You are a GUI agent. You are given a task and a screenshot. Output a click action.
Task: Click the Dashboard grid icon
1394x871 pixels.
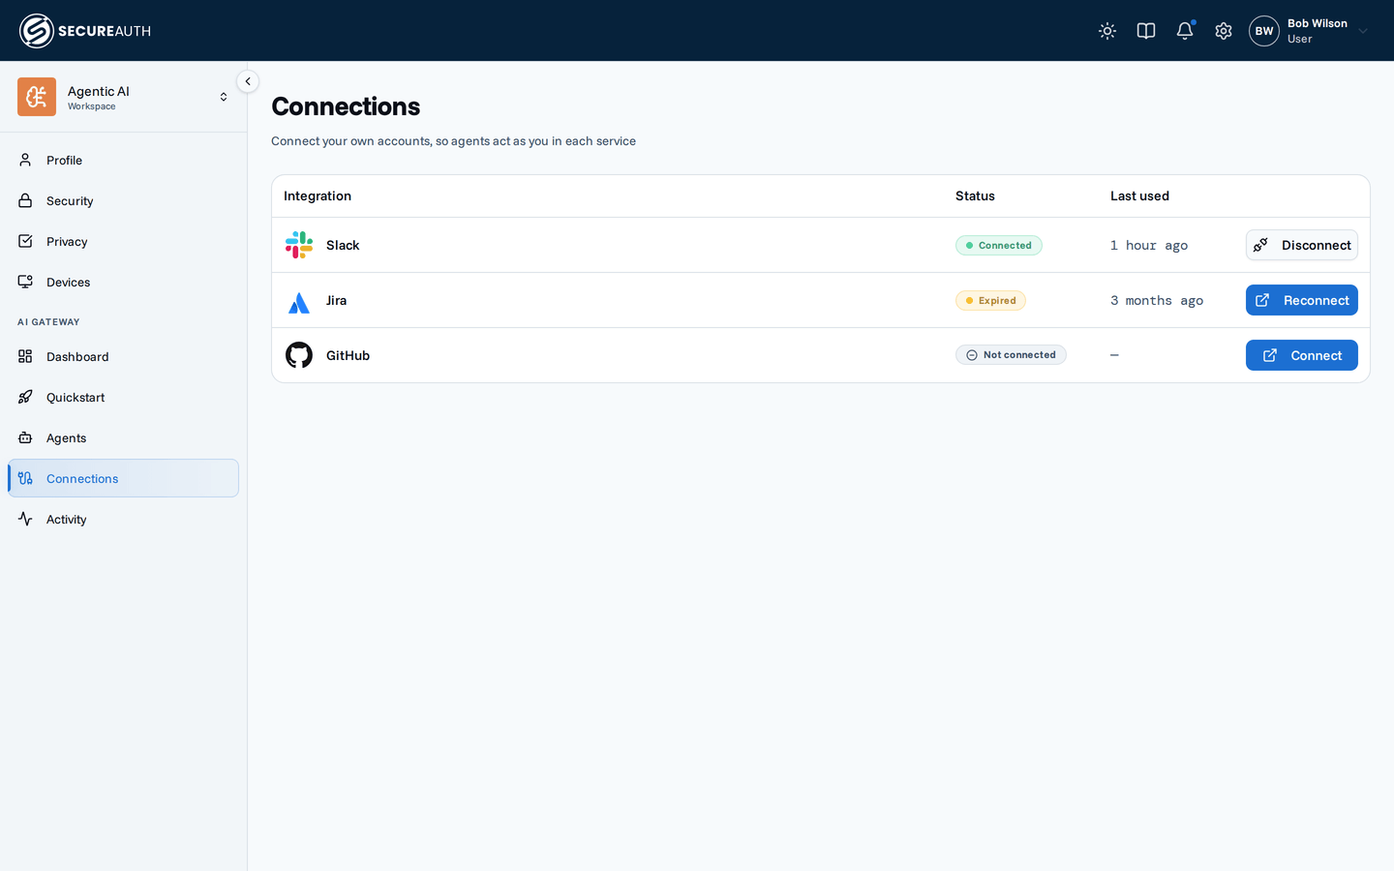(x=25, y=356)
